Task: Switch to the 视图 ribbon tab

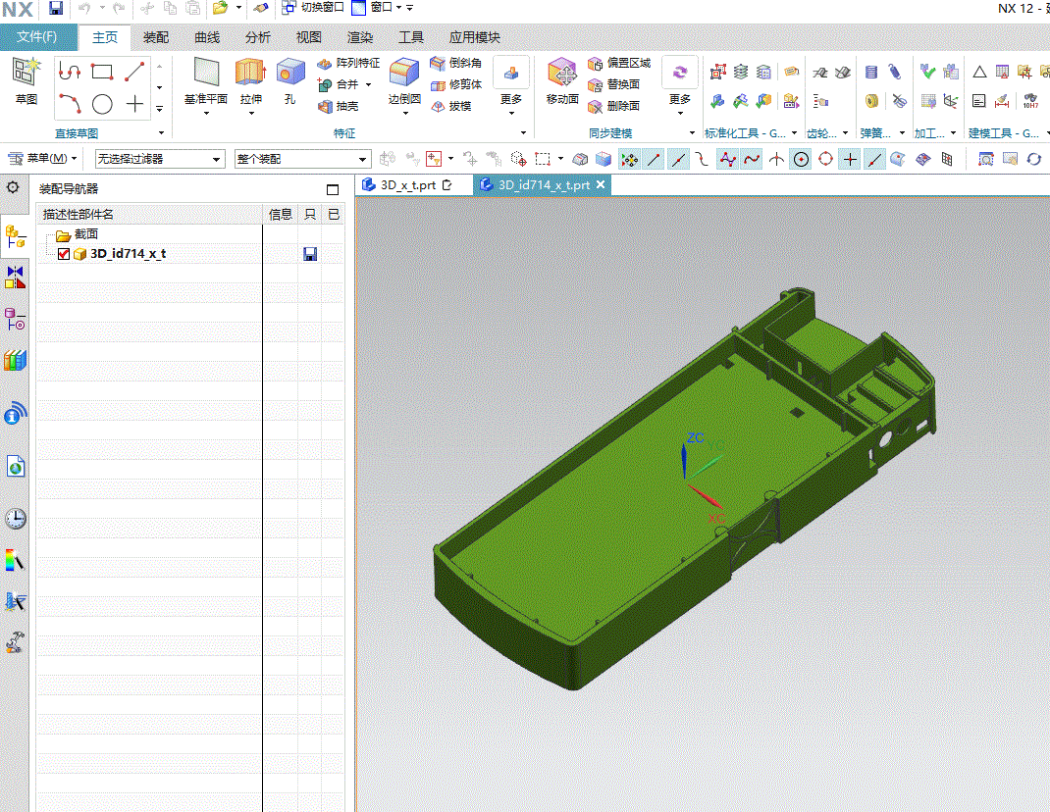Action: pos(309,37)
